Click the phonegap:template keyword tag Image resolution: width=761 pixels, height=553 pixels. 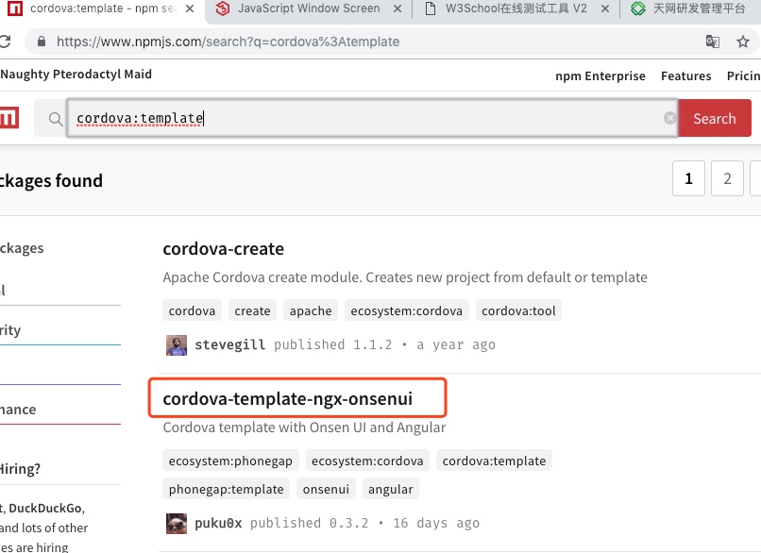click(227, 490)
